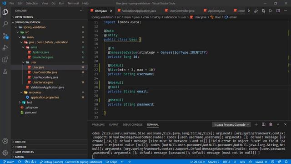The image size is (291, 164).
Task: Run the Java file with play icon
Action: (249, 11)
